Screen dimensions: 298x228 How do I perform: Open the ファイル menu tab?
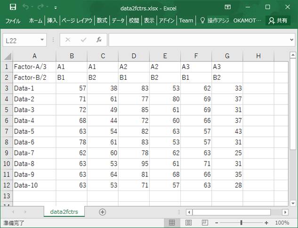click(x=13, y=21)
